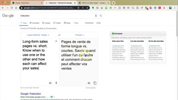The width and height of the screenshot is (178, 100).
Task: Select the Images search tab
Action: pos(46,23)
